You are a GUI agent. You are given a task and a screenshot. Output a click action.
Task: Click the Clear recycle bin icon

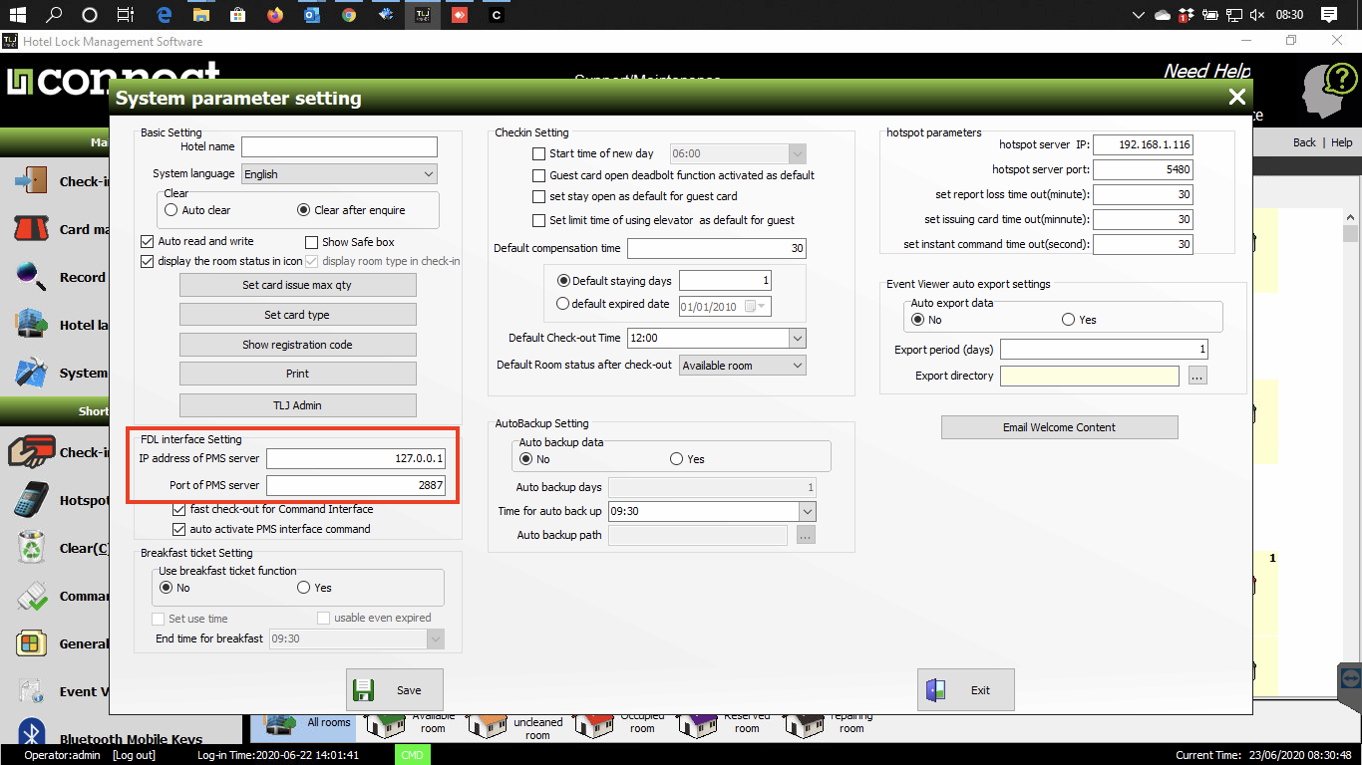point(31,548)
